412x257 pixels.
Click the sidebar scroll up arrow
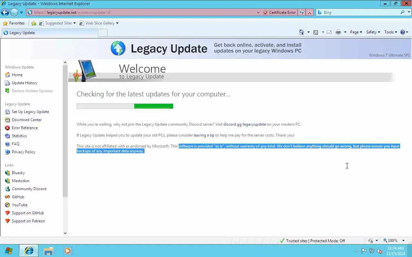pyautogui.click(x=65, y=62)
